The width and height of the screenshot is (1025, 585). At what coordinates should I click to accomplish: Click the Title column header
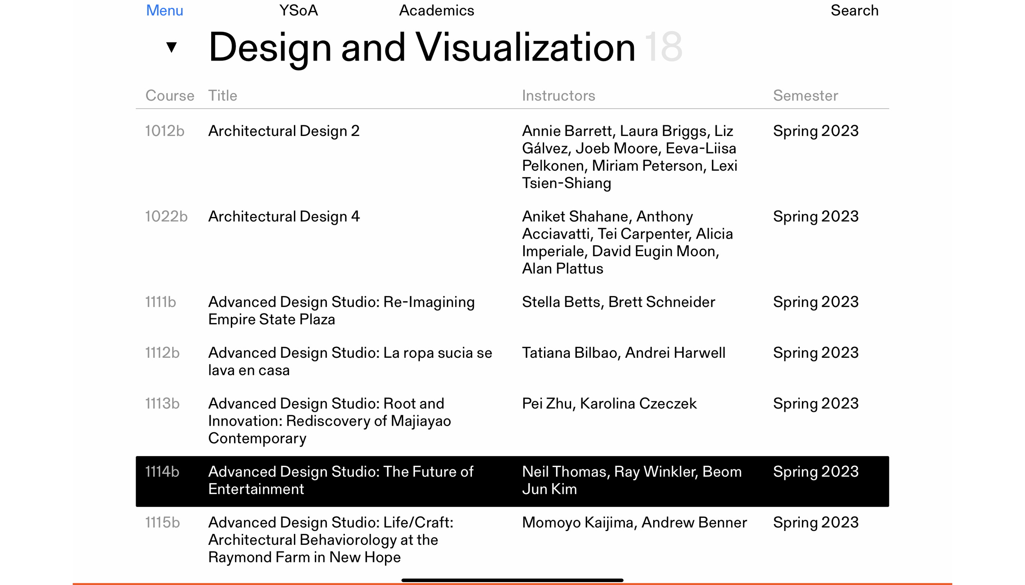[223, 95]
